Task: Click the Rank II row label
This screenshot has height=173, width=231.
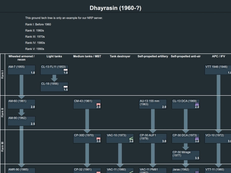Action: (x=3, y=113)
